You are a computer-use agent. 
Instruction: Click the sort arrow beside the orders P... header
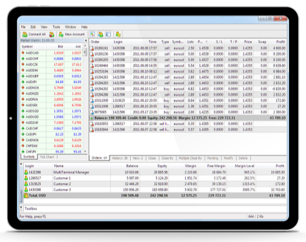click(207, 42)
